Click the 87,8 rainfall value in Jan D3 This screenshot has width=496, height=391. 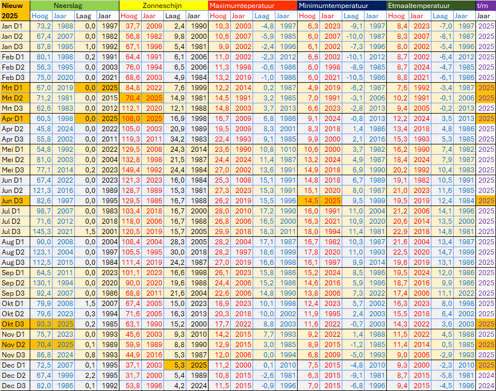[x=41, y=46]
